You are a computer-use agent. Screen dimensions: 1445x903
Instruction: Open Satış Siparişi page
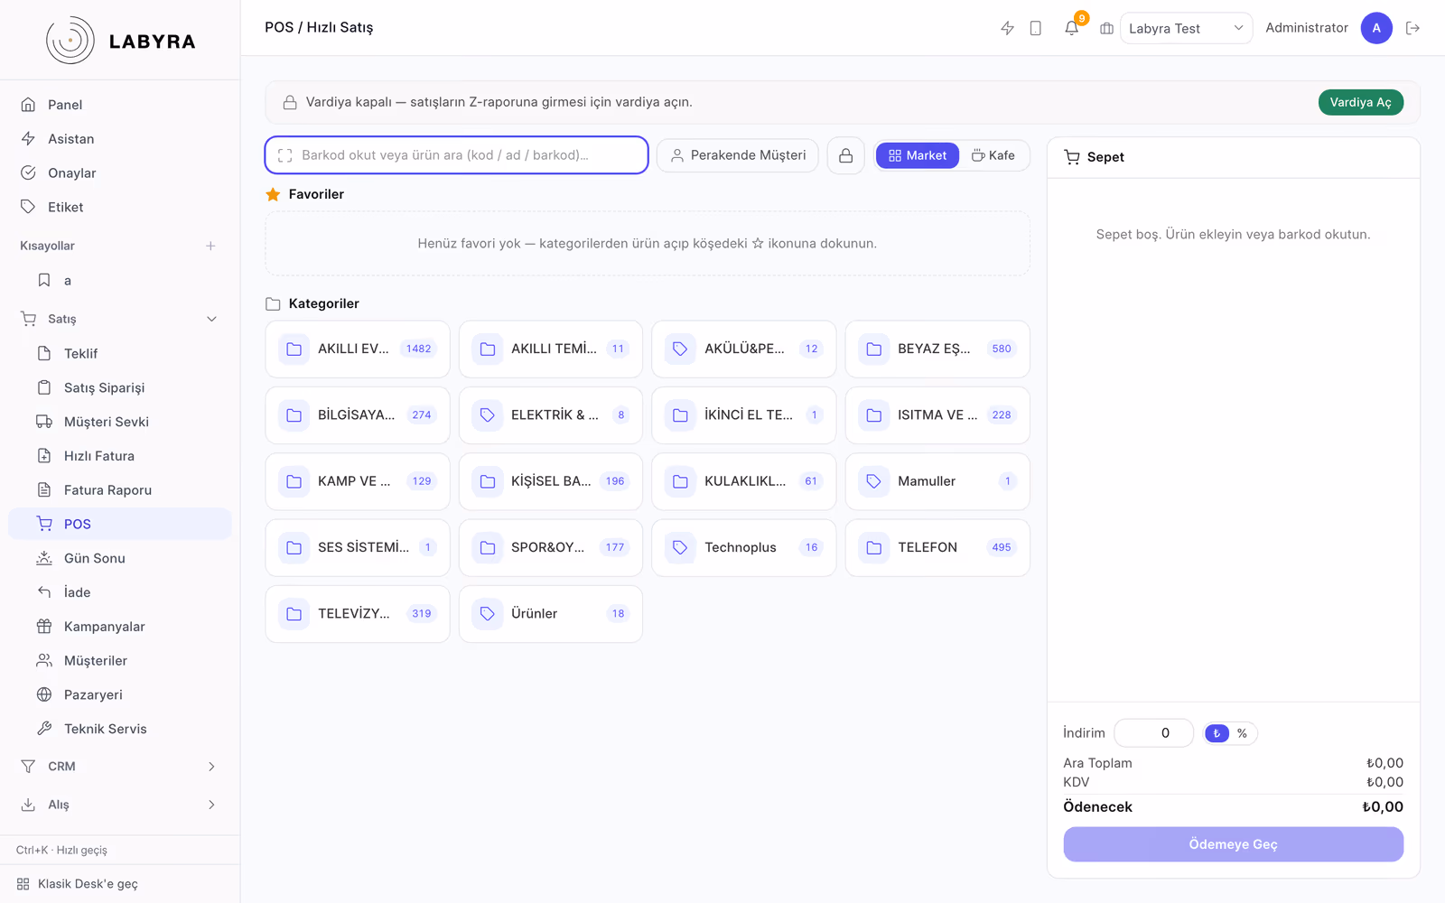tap(120, 387)
